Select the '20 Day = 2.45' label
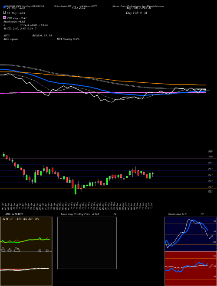217x286 pixels. click(x=16, y=8)
